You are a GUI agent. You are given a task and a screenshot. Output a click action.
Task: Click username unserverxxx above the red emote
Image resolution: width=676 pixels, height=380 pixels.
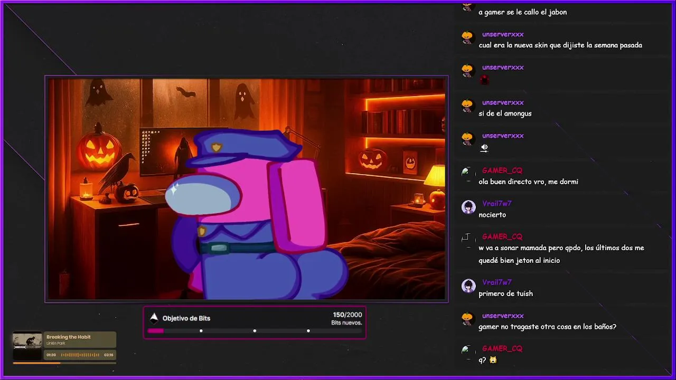pyautogui.click(x=503, y=68)
